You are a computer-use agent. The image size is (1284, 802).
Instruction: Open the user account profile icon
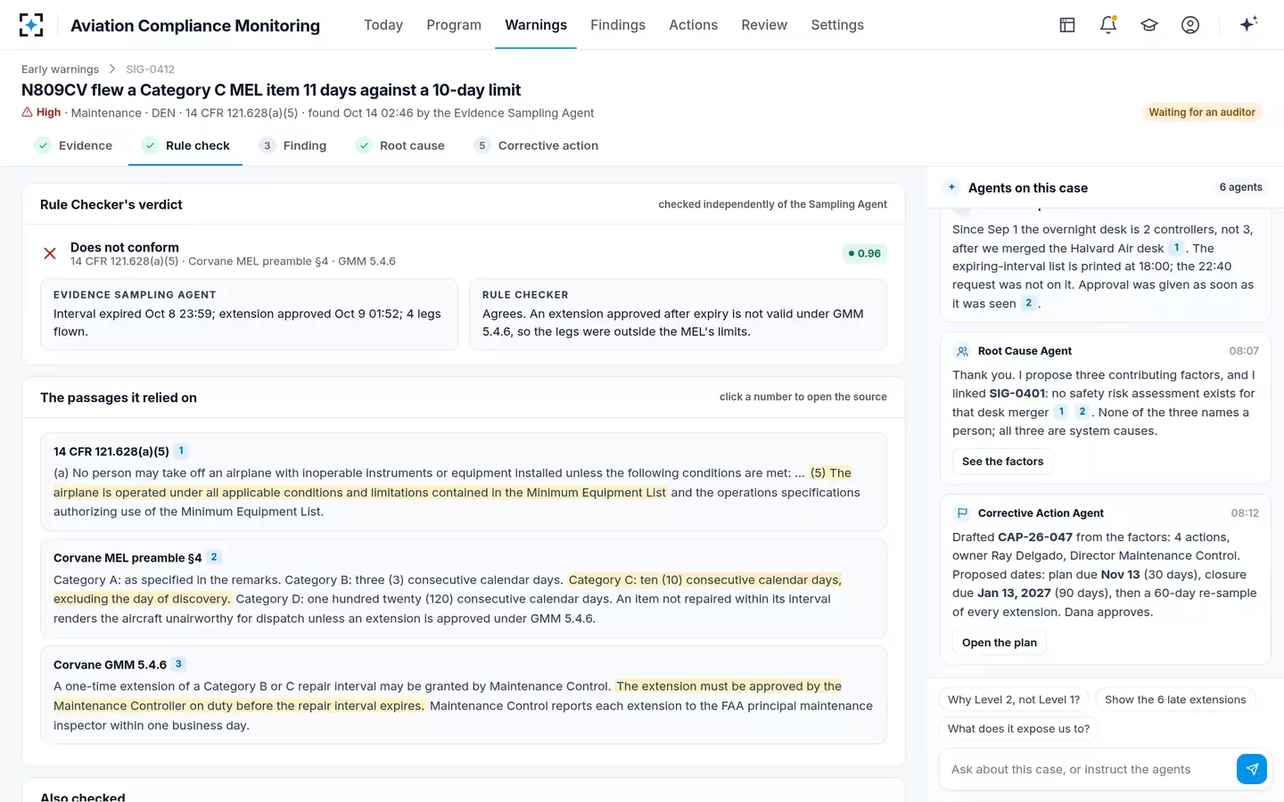(x=1190, y=25)
